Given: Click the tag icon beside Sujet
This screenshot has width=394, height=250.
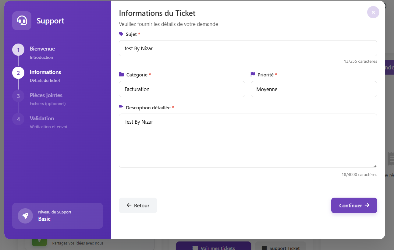Looking at the screenshot, I should pos(121,34).
